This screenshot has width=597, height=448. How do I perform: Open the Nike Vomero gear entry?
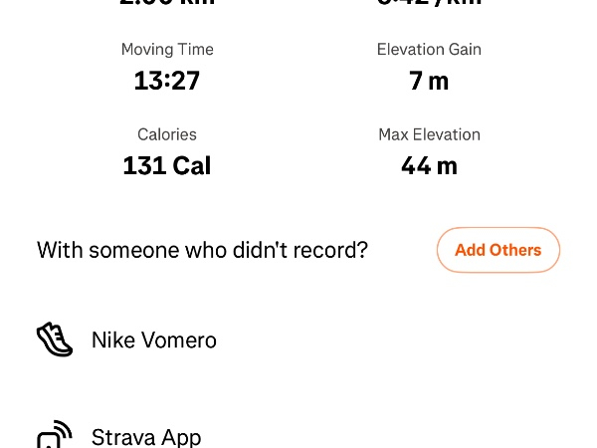pyautogui.click(x=153, y=340)
